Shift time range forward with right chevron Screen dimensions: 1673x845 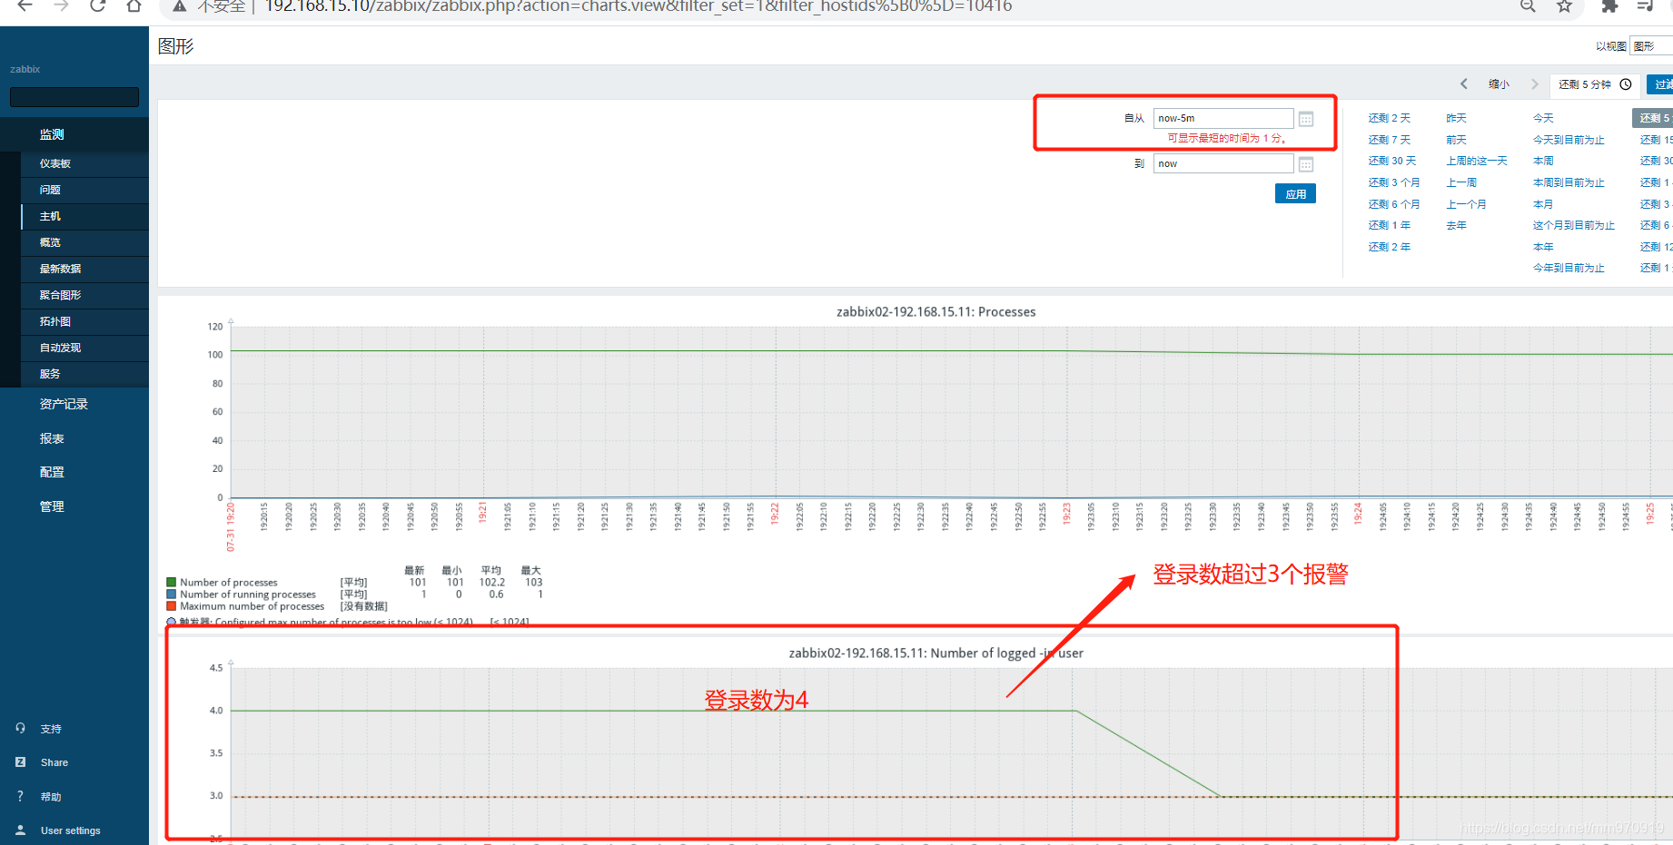pyautogui.click(x=1535, y=84)
